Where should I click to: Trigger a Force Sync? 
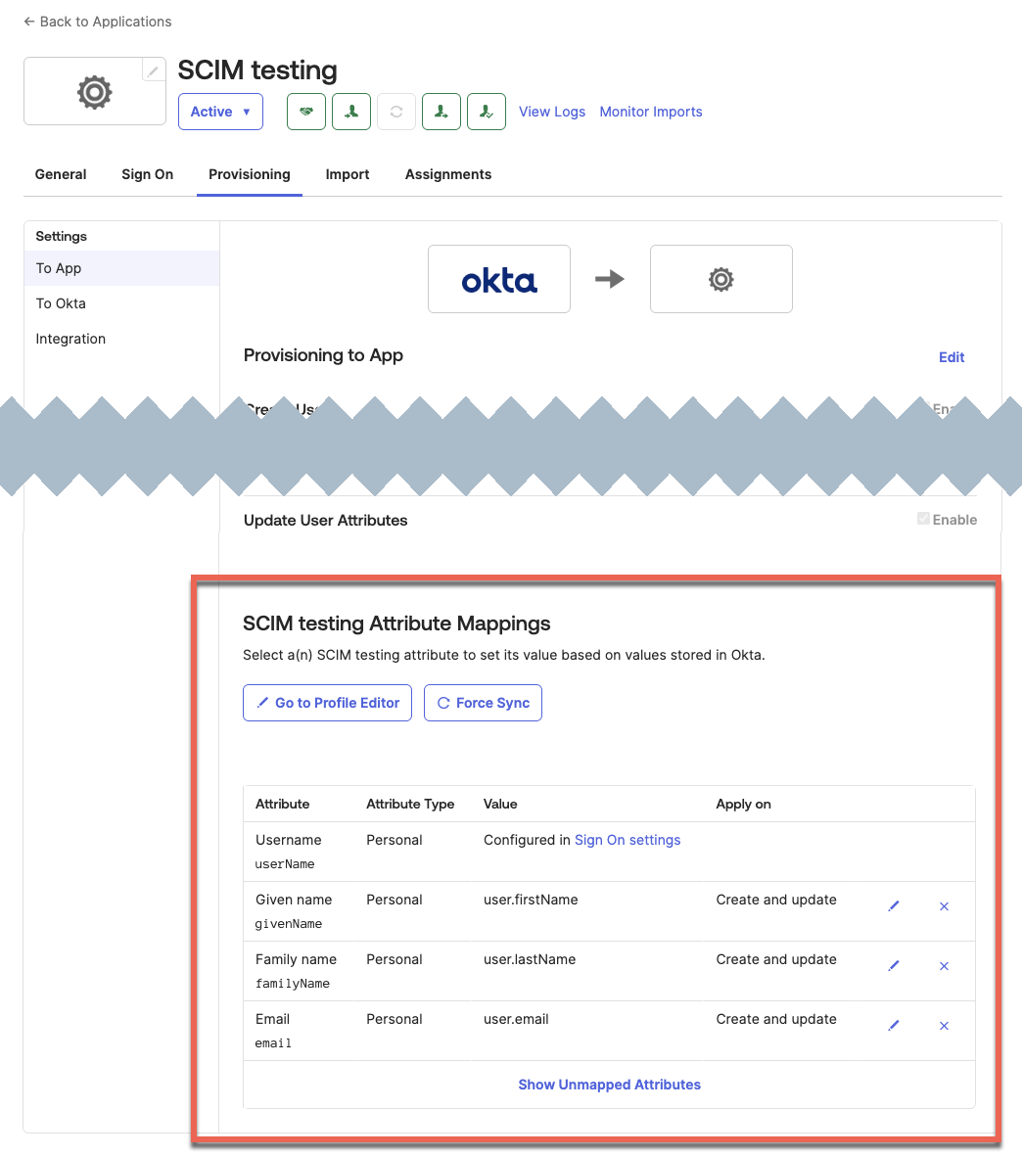pyautogui.click(x=483, y=703)
